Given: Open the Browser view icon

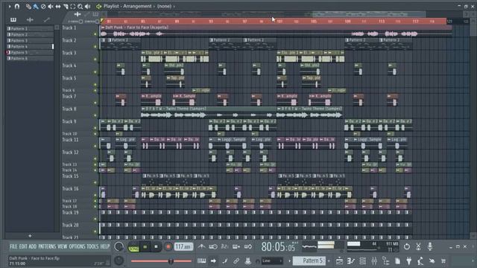Looking at the screenshot, I should point(386,261).
